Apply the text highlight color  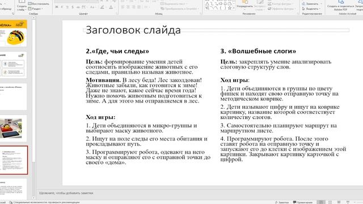(103, 7)
